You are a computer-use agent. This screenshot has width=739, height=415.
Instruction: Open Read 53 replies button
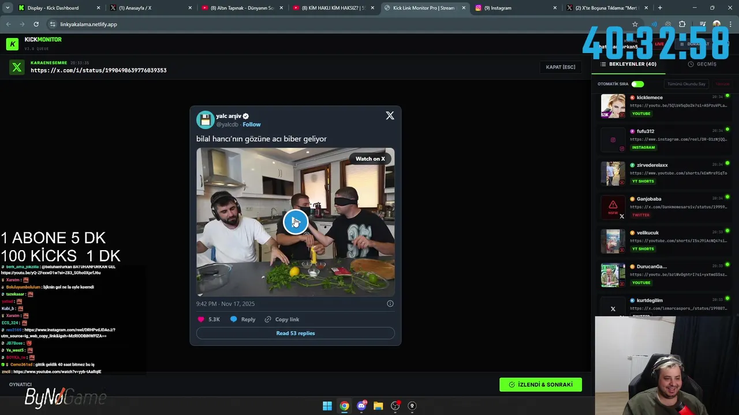(295, 333)
